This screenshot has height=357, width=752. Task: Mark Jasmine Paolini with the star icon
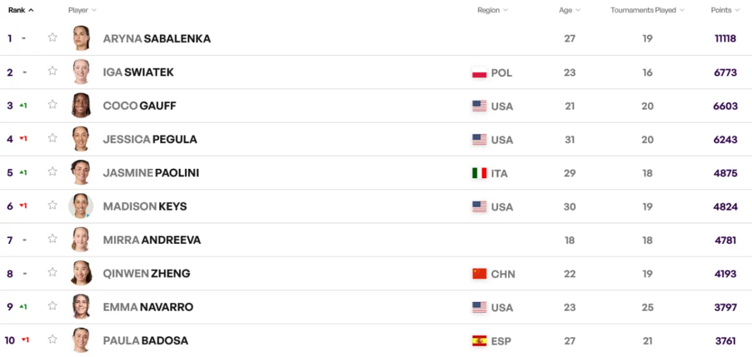coord(53,172)
